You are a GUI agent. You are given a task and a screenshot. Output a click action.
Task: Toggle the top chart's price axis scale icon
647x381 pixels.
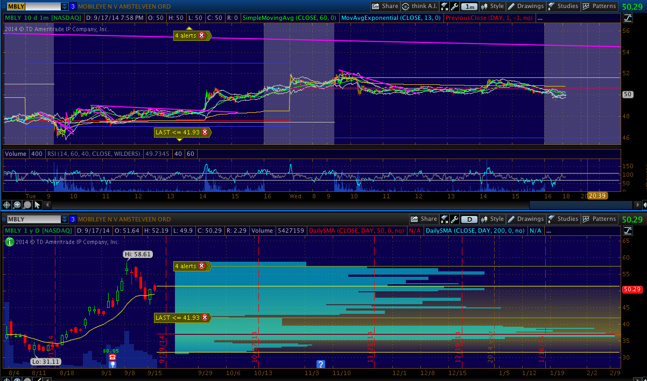click(x=628, y=18)
